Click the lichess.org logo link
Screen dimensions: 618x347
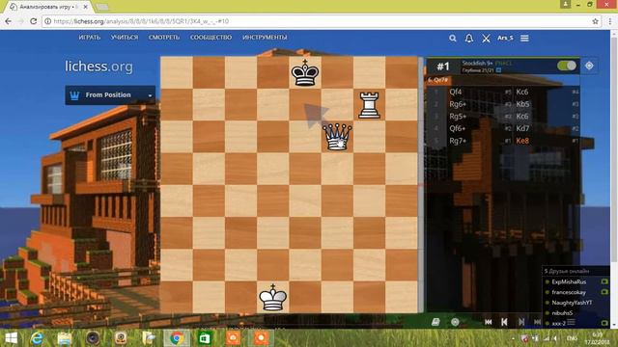click(x=98, y=67)
